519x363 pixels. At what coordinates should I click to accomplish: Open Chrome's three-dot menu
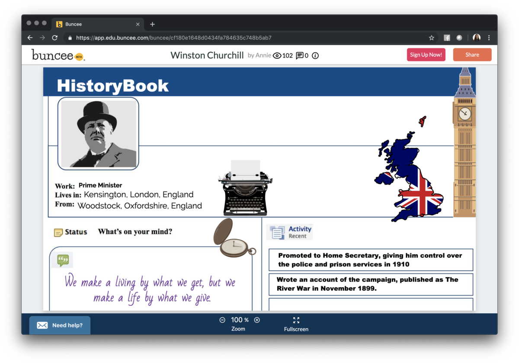click(x=489, y=38)
